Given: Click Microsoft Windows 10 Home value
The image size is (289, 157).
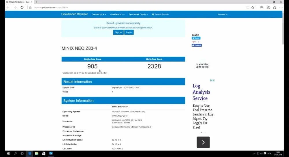Looking at the screenshot, I should point(128,111).
